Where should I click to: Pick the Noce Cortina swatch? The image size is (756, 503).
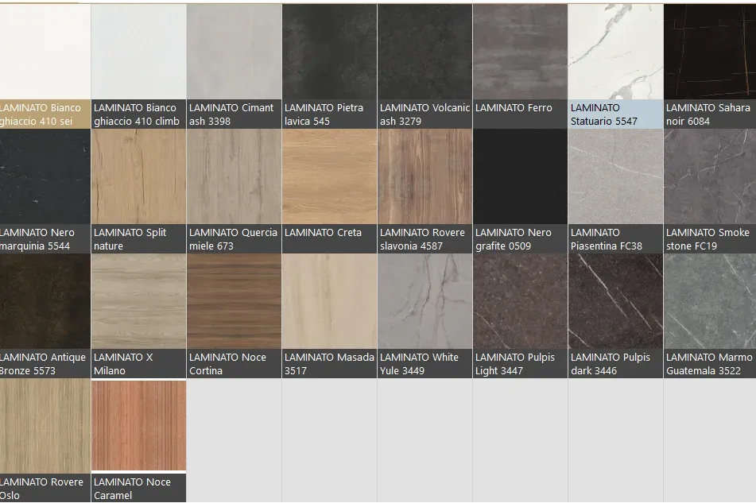click(235, 301)
